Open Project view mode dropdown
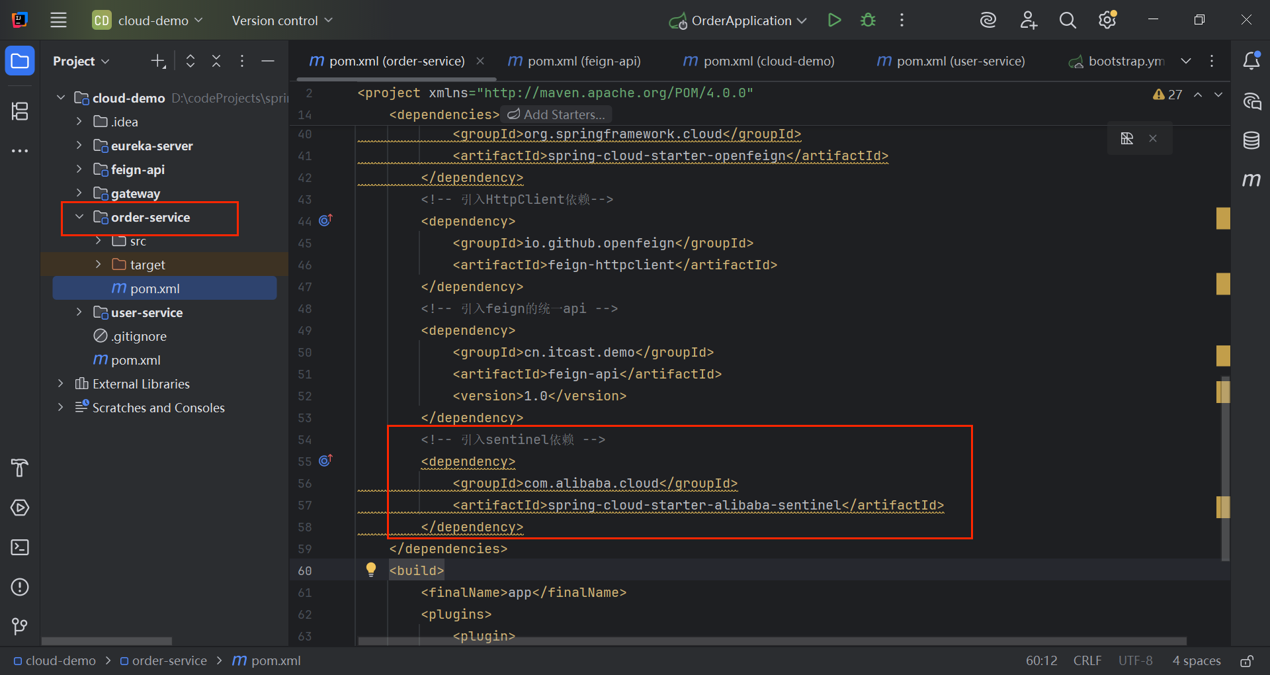 (81, 62)
